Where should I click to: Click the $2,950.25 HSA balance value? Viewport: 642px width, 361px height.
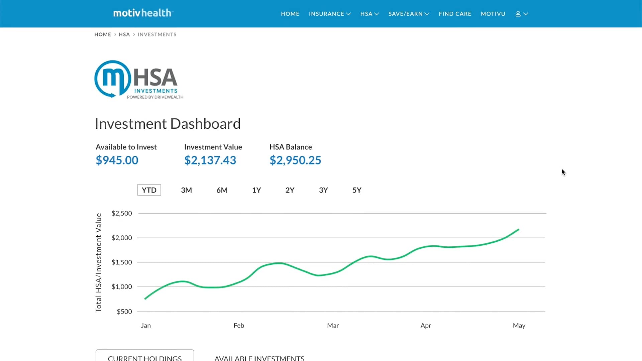pos(295,160)
